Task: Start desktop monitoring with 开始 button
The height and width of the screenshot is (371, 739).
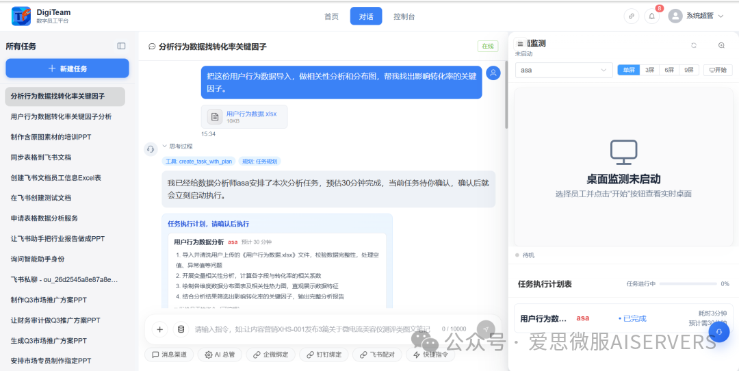Action: [718, 70]
